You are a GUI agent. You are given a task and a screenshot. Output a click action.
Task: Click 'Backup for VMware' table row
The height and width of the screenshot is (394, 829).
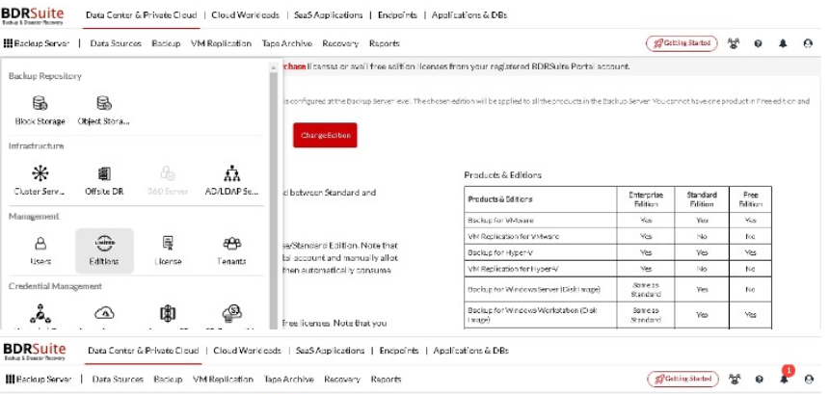618,221
